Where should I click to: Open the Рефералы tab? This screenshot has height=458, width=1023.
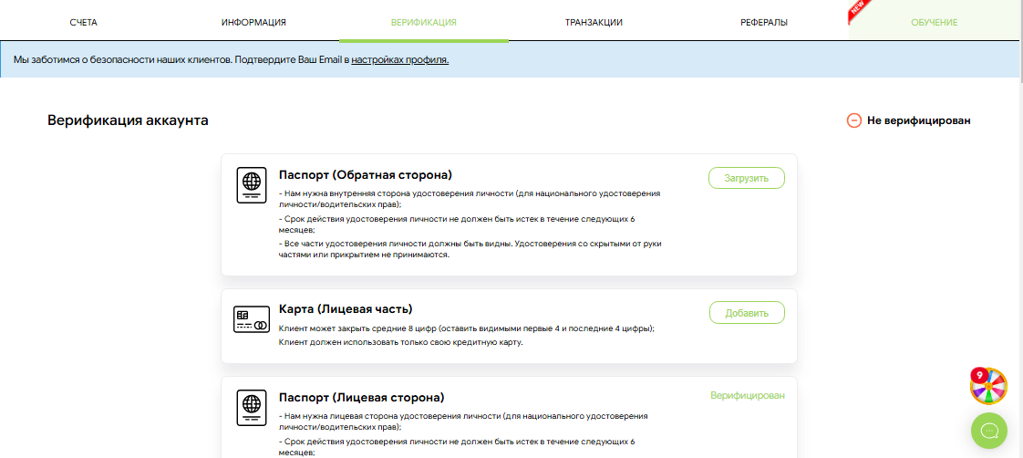763,22
